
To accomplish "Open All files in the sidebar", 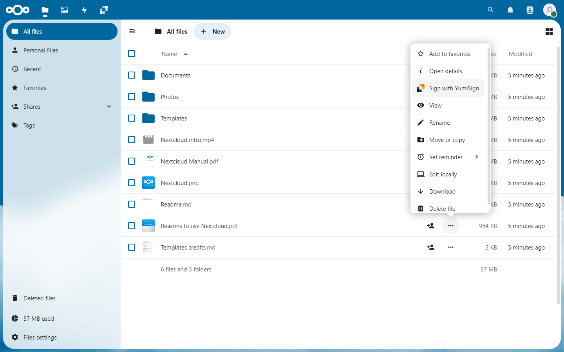I will point(62,31).
